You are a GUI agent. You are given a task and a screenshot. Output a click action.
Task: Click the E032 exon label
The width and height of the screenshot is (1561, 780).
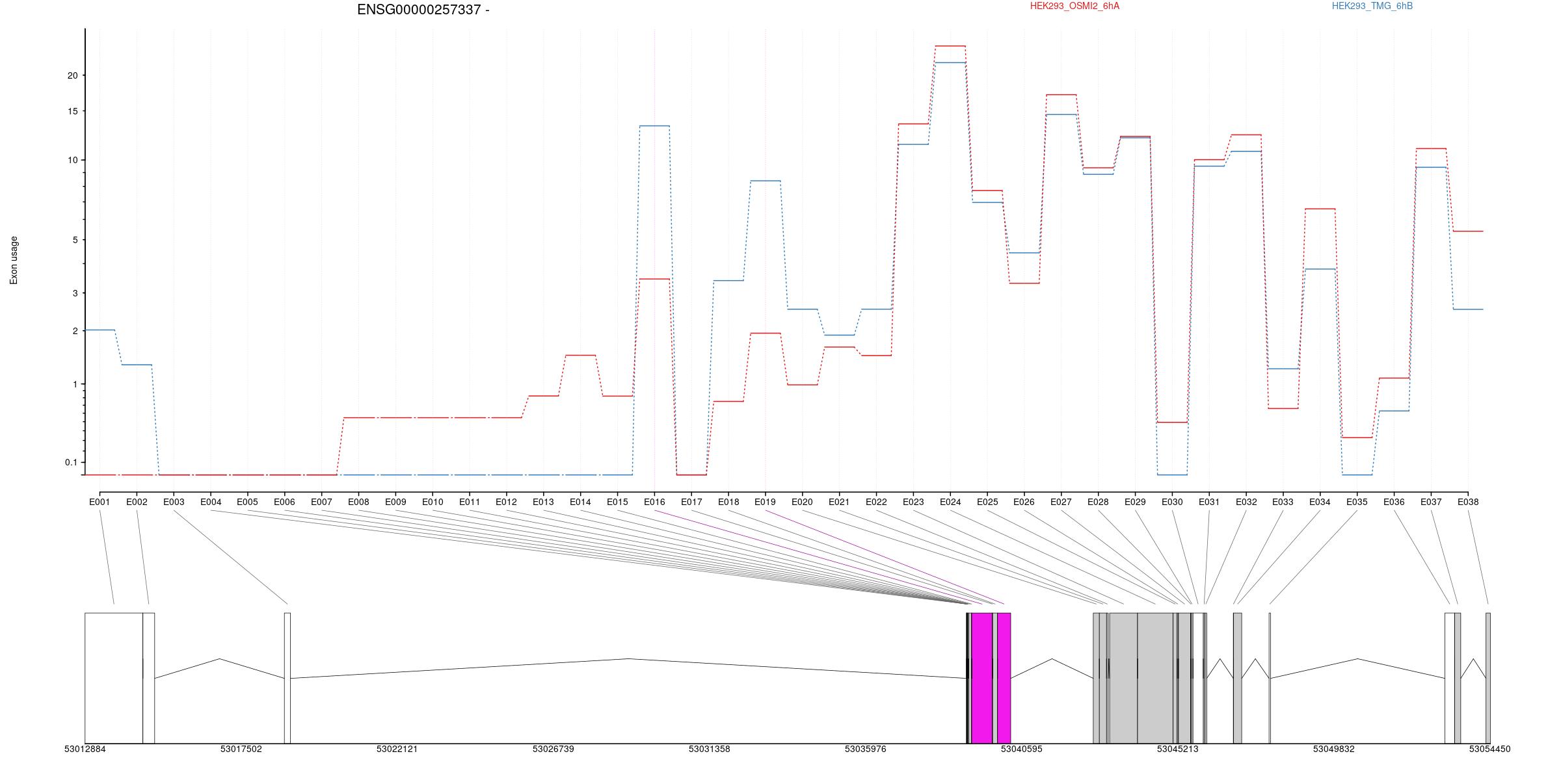coord(1246,502)
